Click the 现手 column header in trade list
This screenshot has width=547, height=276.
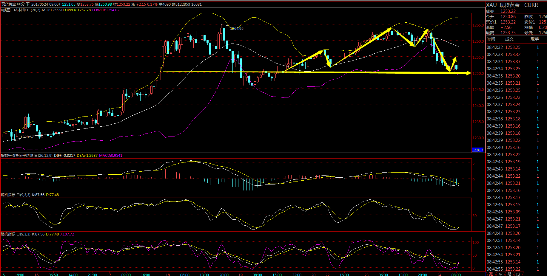click(534, 39)
